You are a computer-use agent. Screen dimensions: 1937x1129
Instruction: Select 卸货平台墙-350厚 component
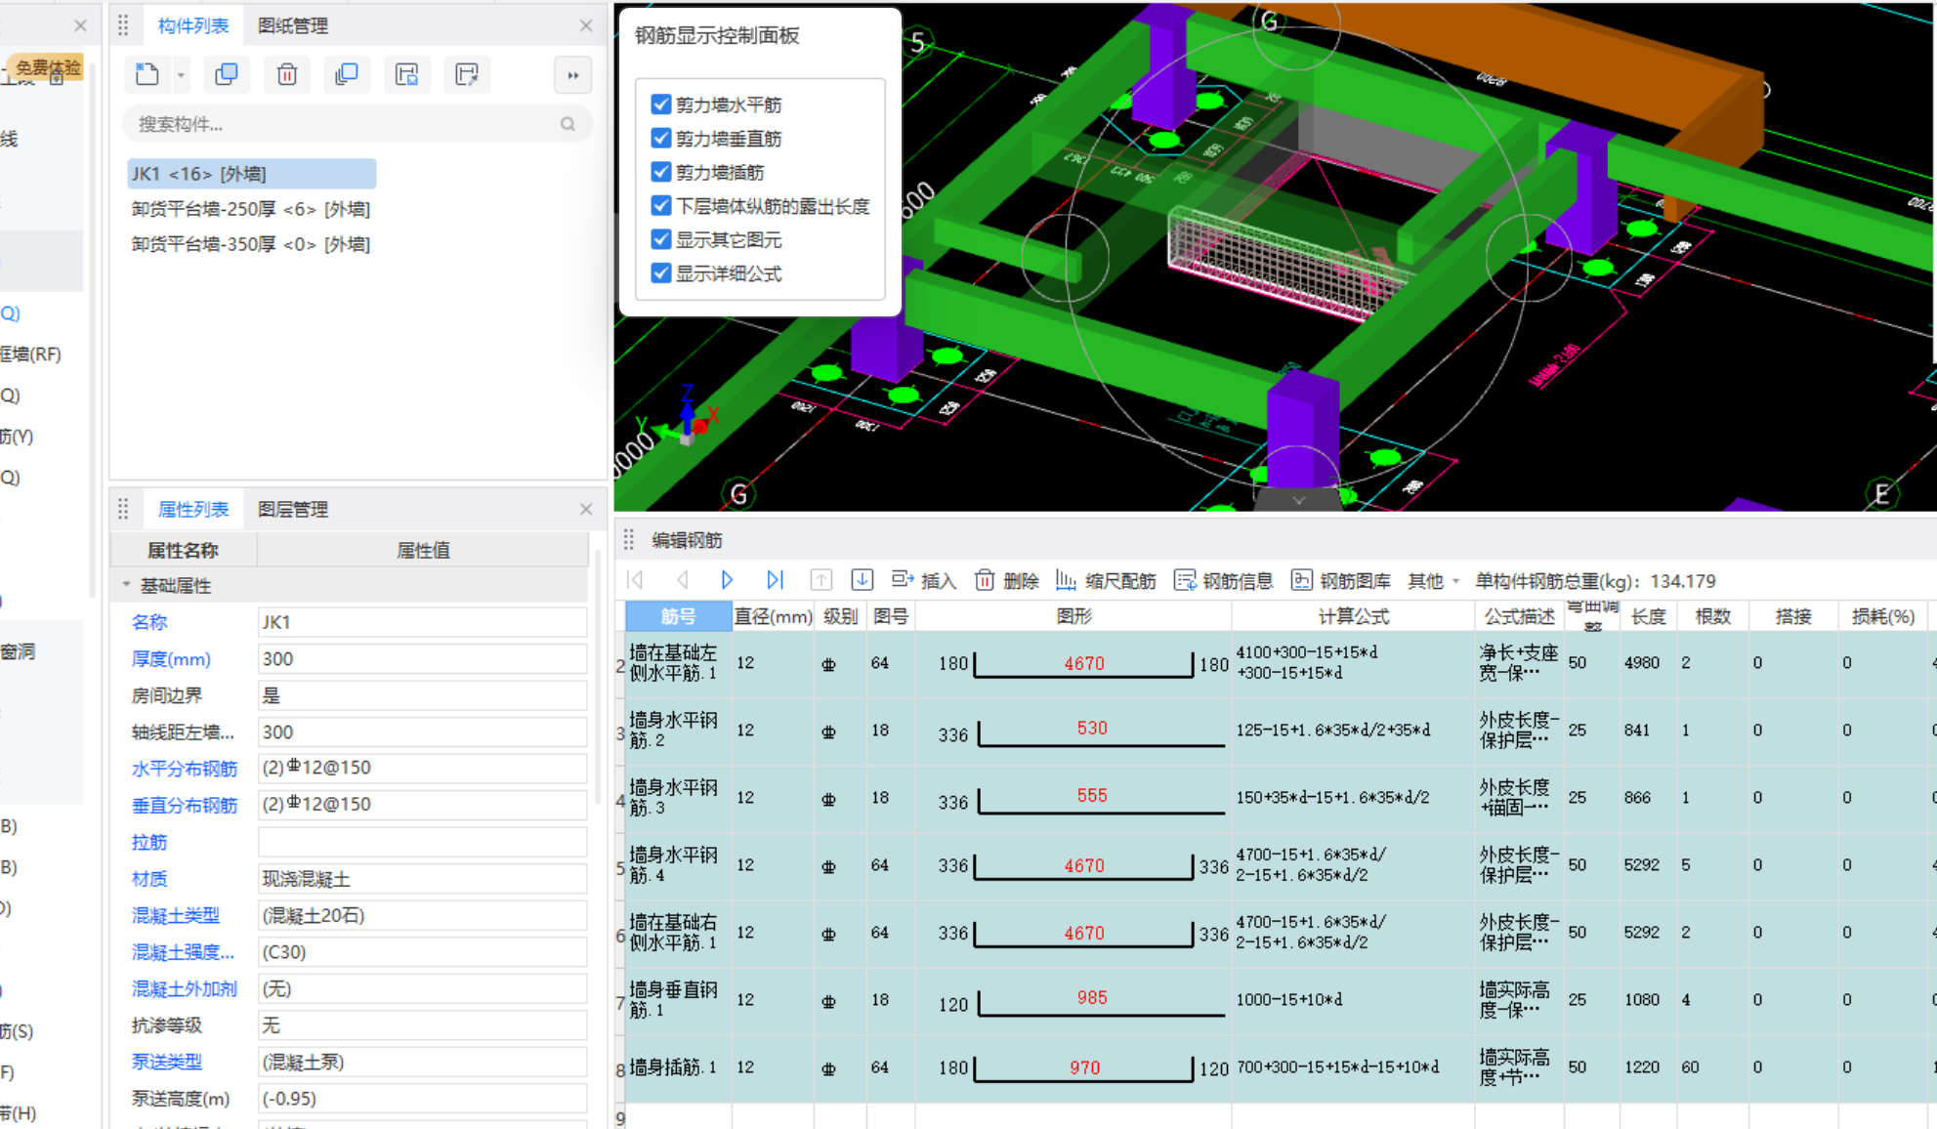tap(251, 244)
